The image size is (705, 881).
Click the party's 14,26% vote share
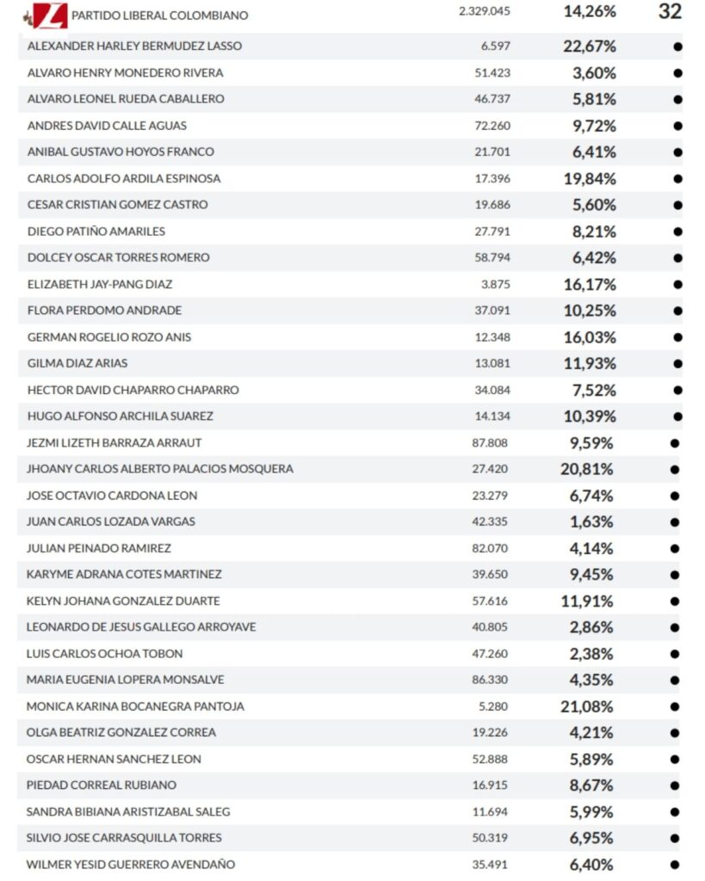[590, 12]
